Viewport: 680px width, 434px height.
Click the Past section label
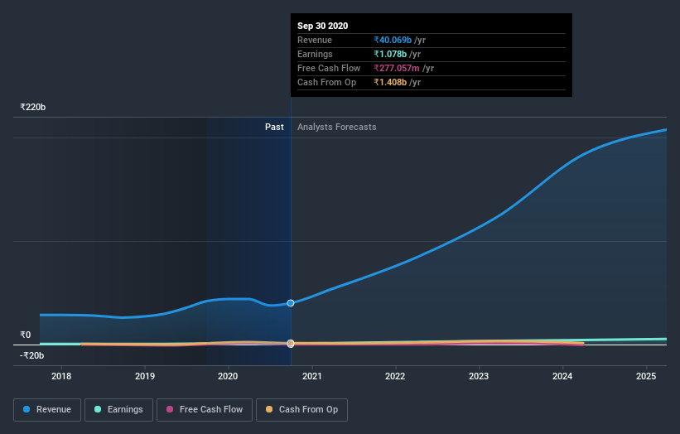pyautogui.click(x=274, y=127)
